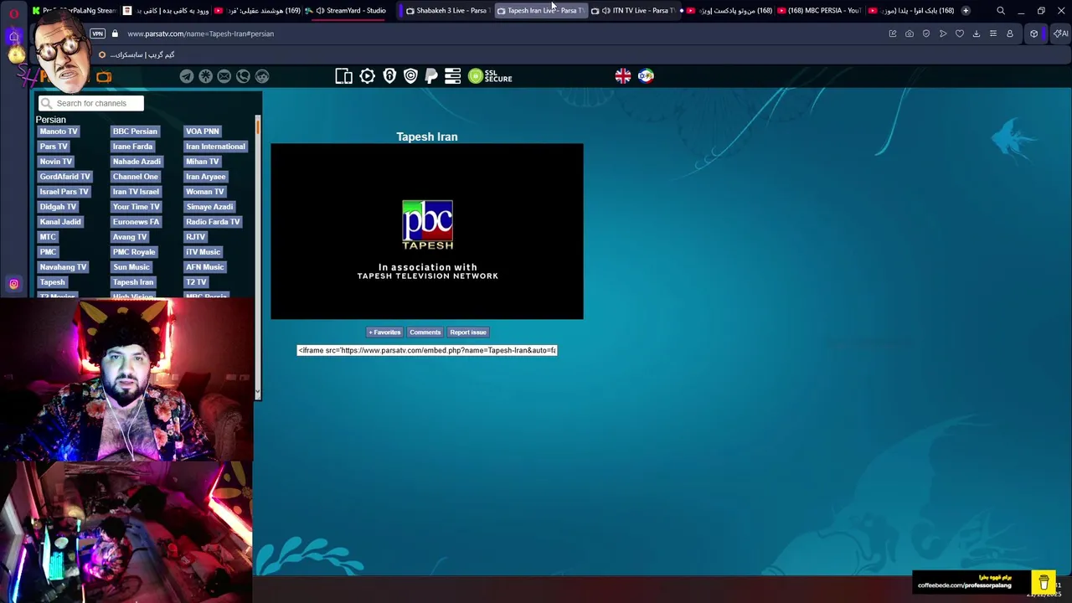Click the heart bookmark icon in address bar
Image resolution: width=1072 pixels, height=603 pixels.
[960, 33]
